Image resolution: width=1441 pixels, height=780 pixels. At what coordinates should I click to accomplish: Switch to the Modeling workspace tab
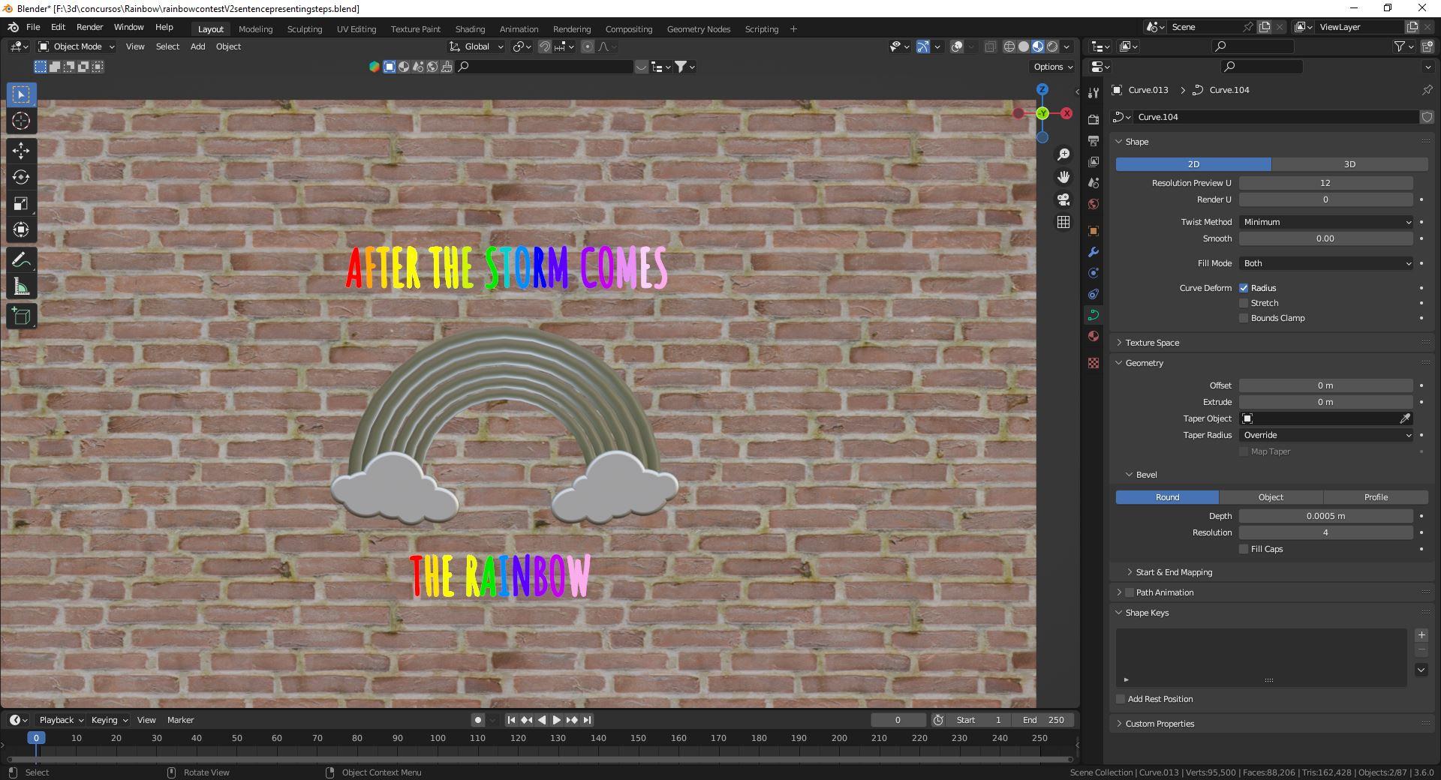point(255,29)
